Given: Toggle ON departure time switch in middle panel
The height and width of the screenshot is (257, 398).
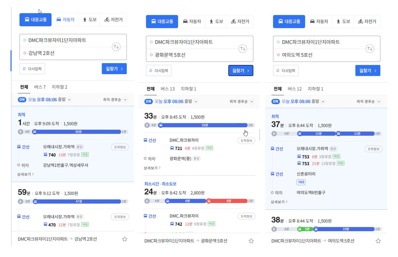Looking at the screenshot, I should [x=149, y=102].
